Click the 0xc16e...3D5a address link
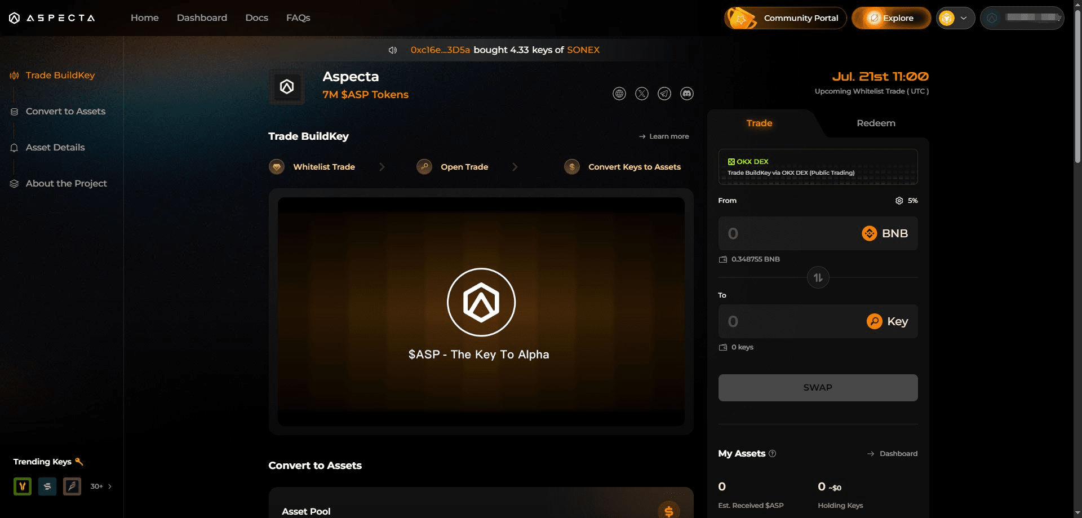 (x=440, y=50)
